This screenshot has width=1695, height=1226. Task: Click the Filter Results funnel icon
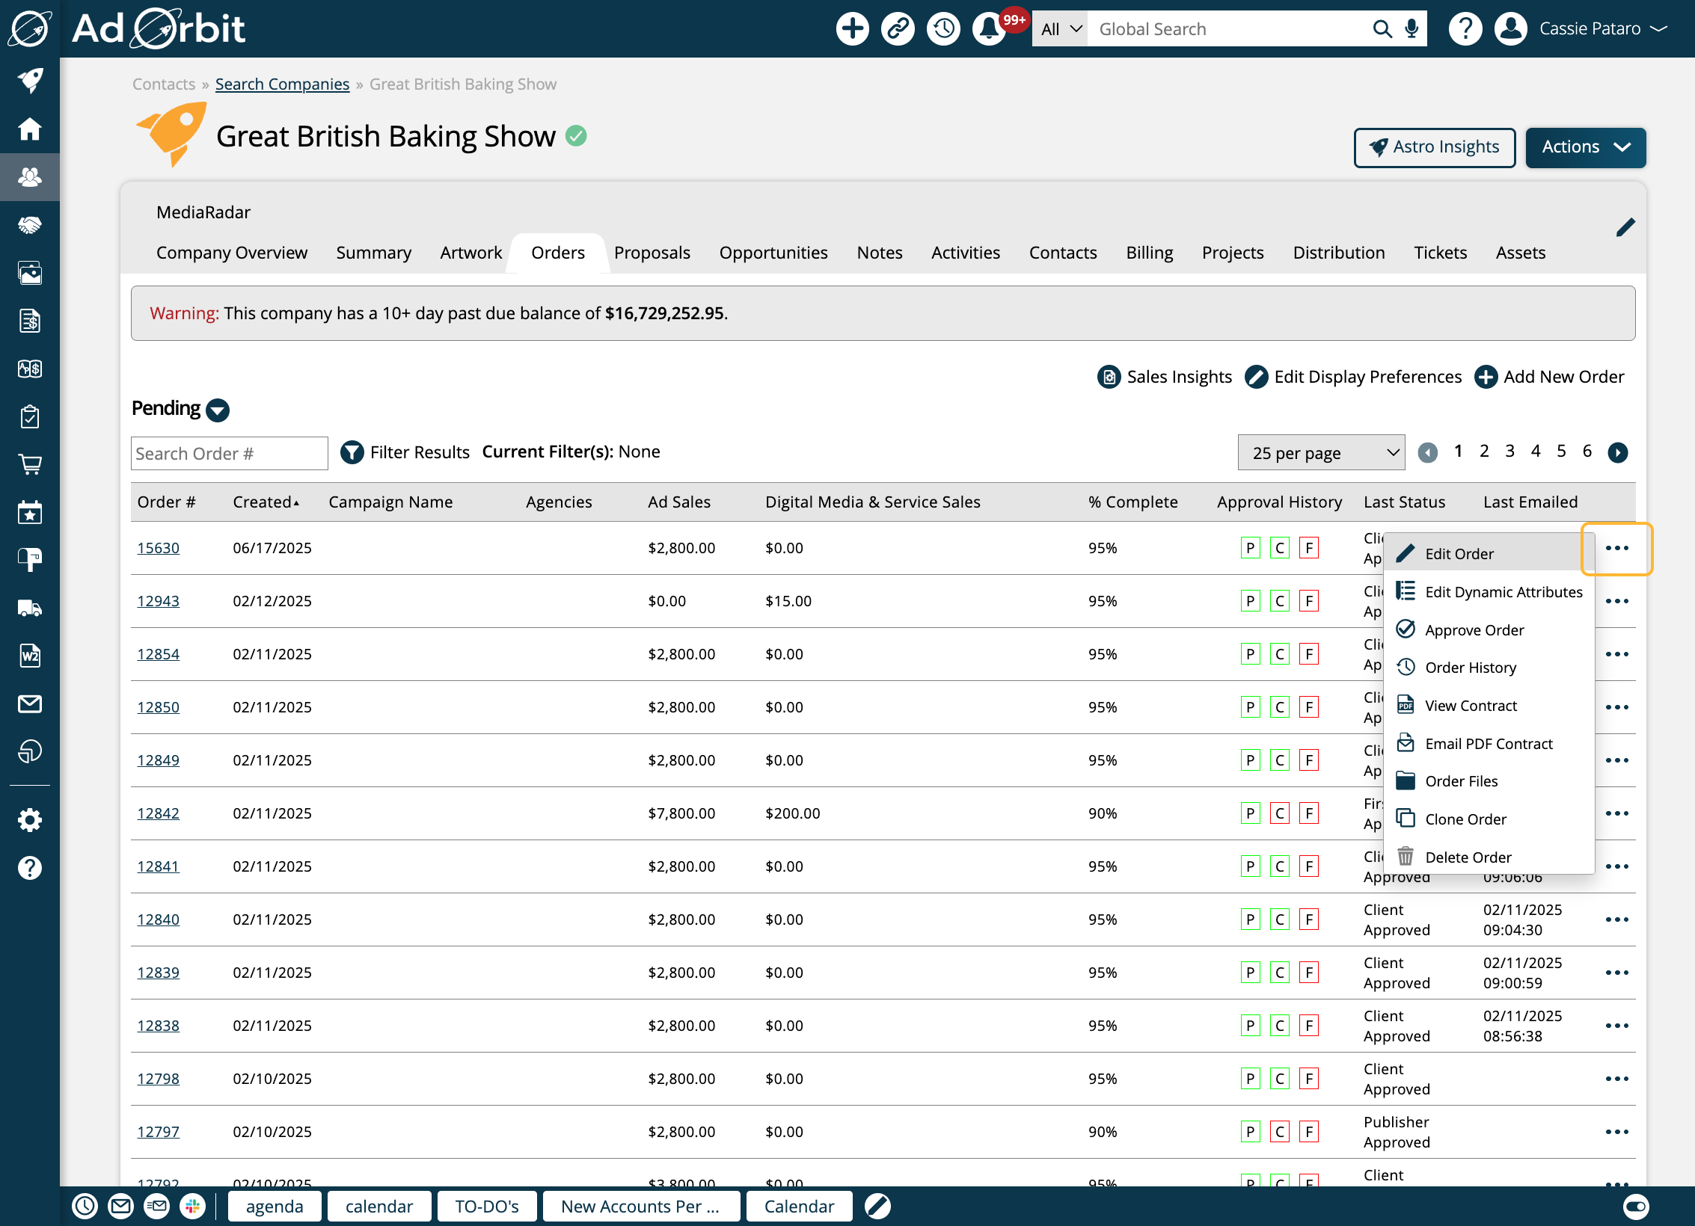click(352, 452)
